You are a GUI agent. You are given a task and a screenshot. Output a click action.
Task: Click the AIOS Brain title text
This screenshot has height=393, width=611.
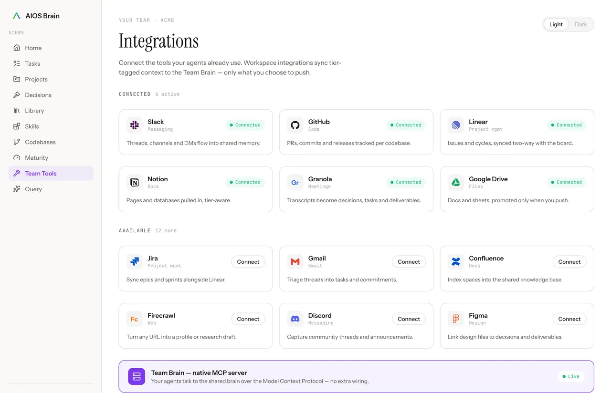point(42,16)
